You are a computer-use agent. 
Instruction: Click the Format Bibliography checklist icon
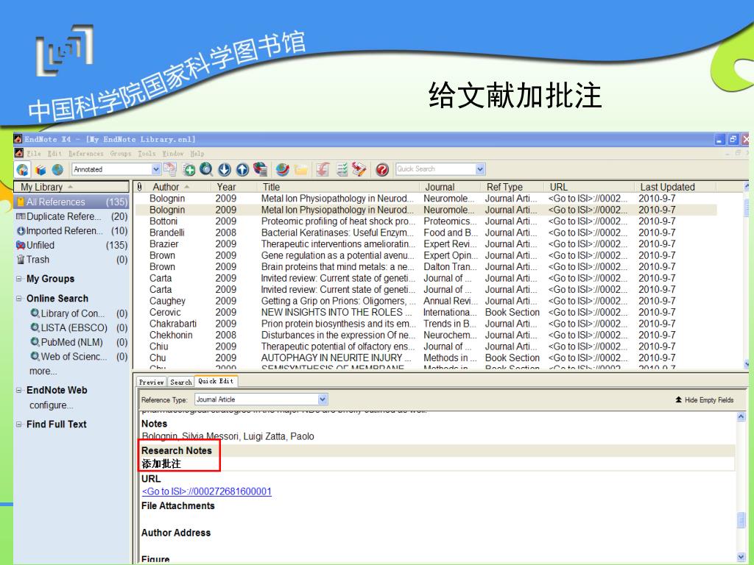coord(342,170)
